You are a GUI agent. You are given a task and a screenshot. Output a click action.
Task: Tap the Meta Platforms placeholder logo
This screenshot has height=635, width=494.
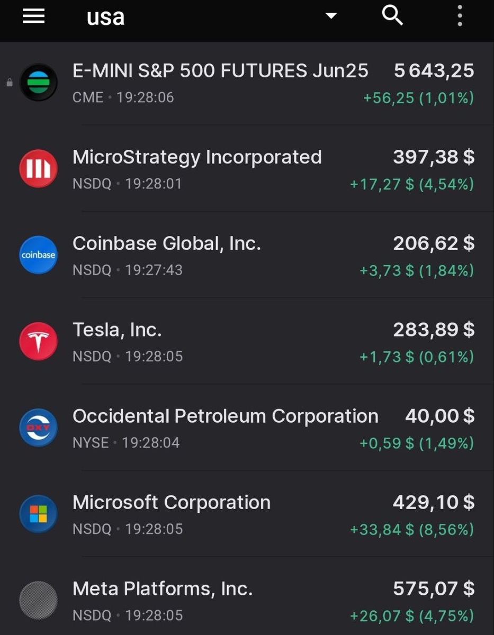(38, 600)
